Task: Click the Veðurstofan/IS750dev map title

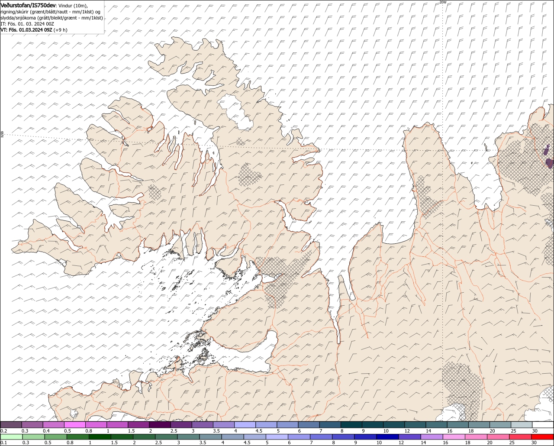Action: click(x=29, y=5)
